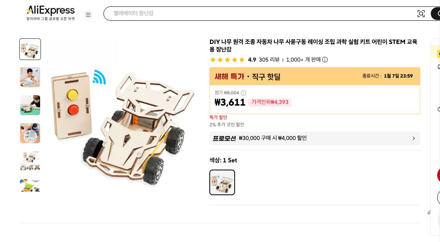
Task: Click the black search button
Action: 436,14
